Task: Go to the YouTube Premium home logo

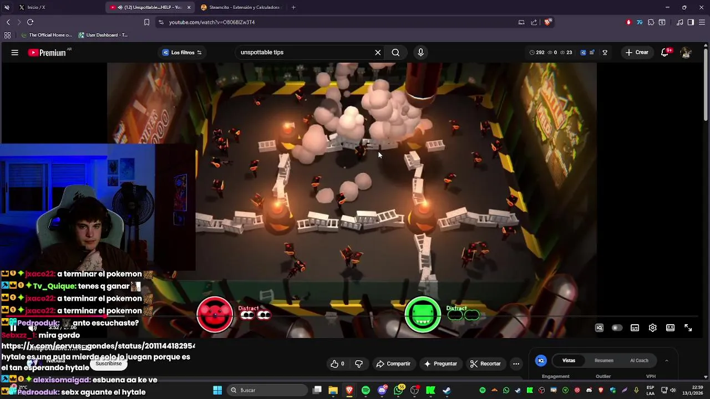Action: (47, 53)
